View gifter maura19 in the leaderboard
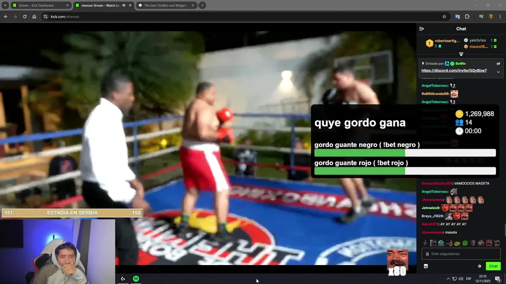This screenshot has width=506, height=284. pyautogui.click(x=479, y=47)
